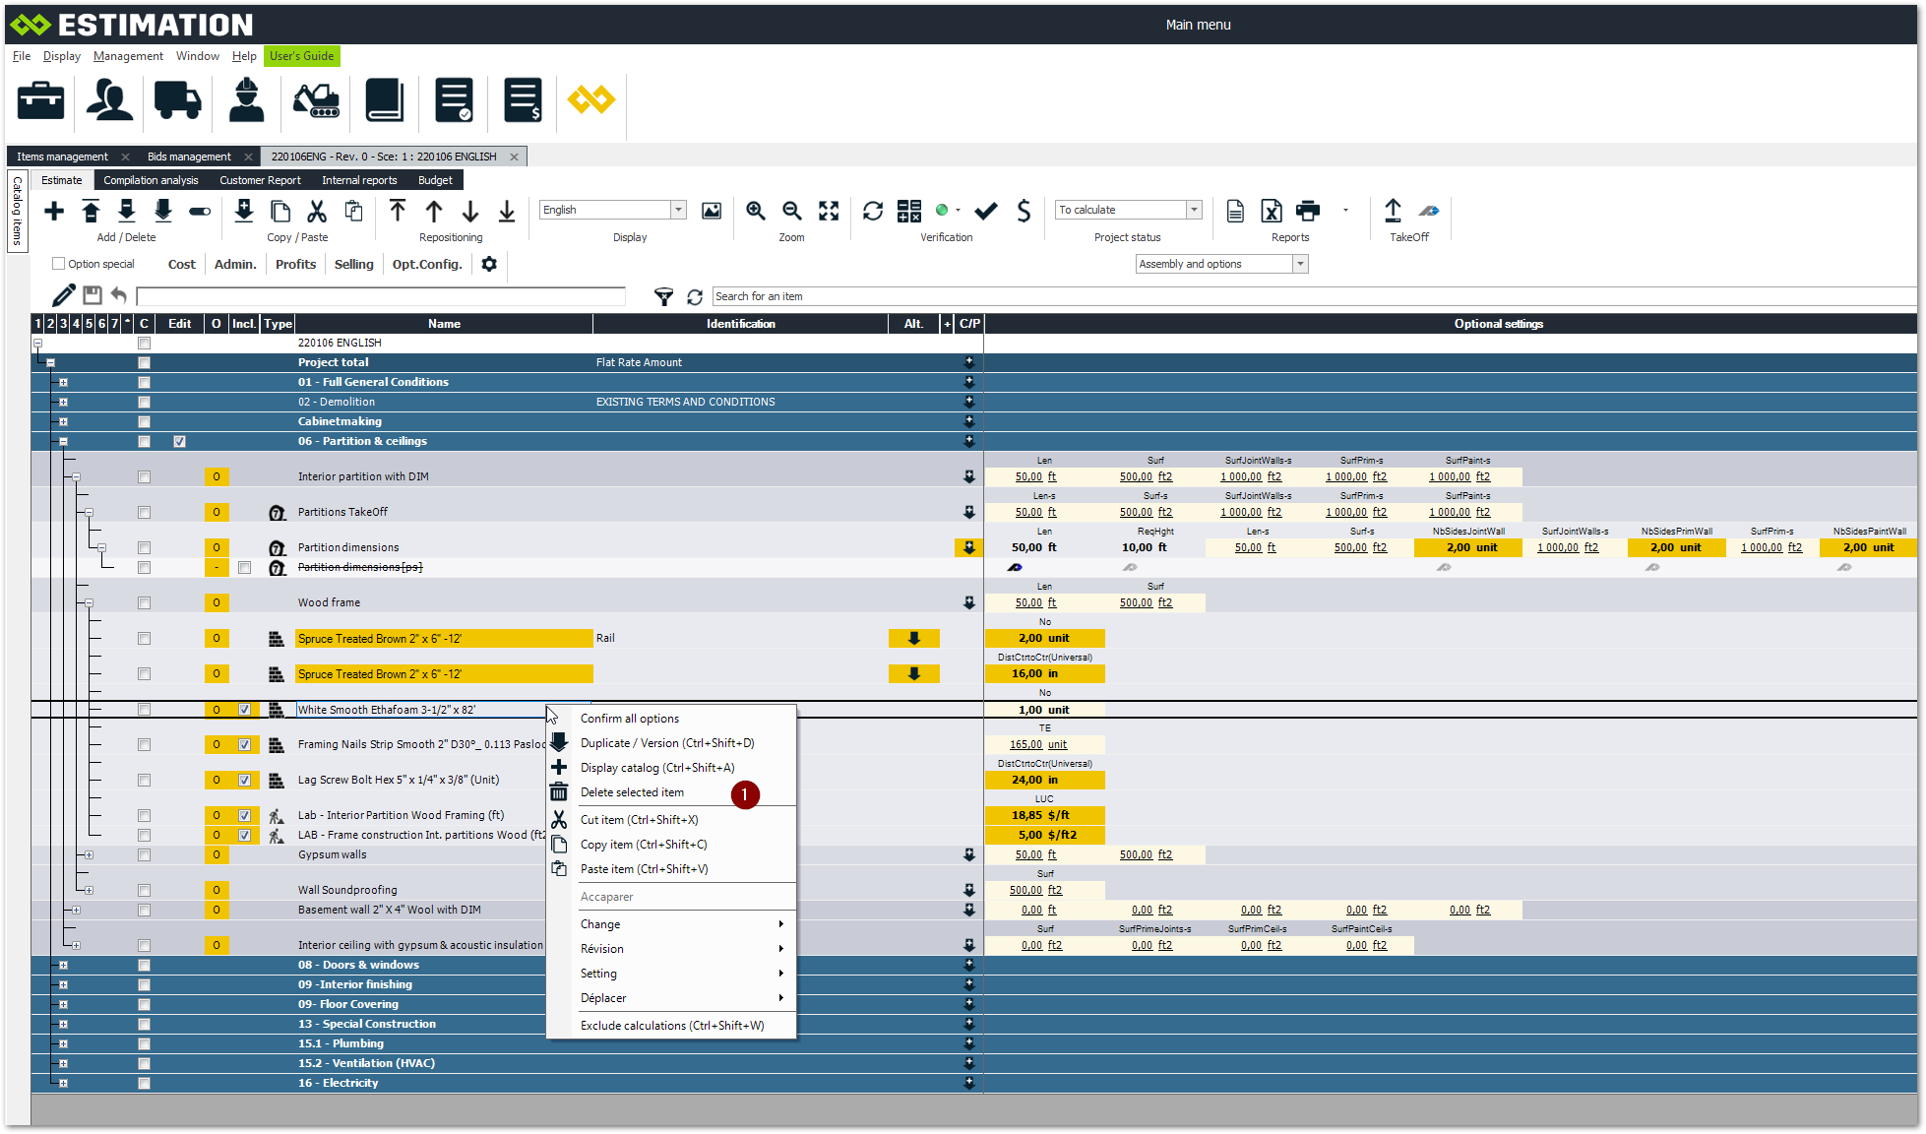Click the Profits button
Image resolution: width=1926 pixels, height=1134 pixels.
pos(295,264)
